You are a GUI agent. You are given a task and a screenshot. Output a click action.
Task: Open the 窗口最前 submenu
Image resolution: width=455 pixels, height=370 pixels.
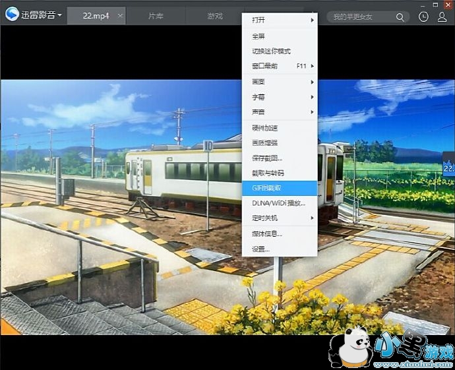tap(280, 66)
